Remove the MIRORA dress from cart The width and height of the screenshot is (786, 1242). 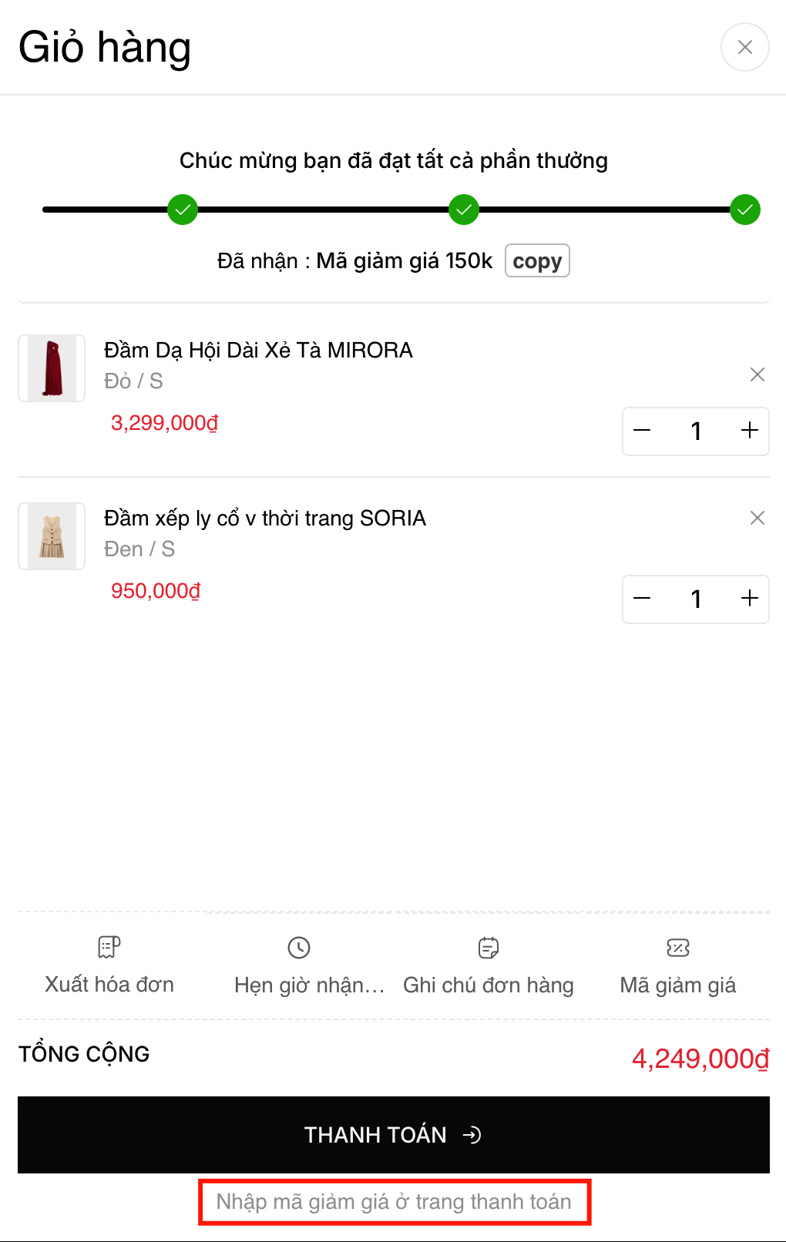pos(757,374)
